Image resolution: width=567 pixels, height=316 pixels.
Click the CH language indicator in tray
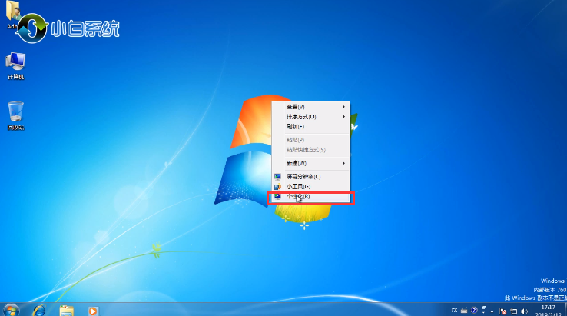(455, 311)
